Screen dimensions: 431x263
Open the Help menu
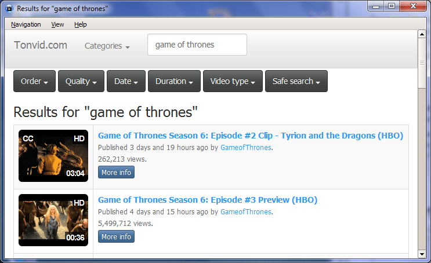tap(80, 24)
